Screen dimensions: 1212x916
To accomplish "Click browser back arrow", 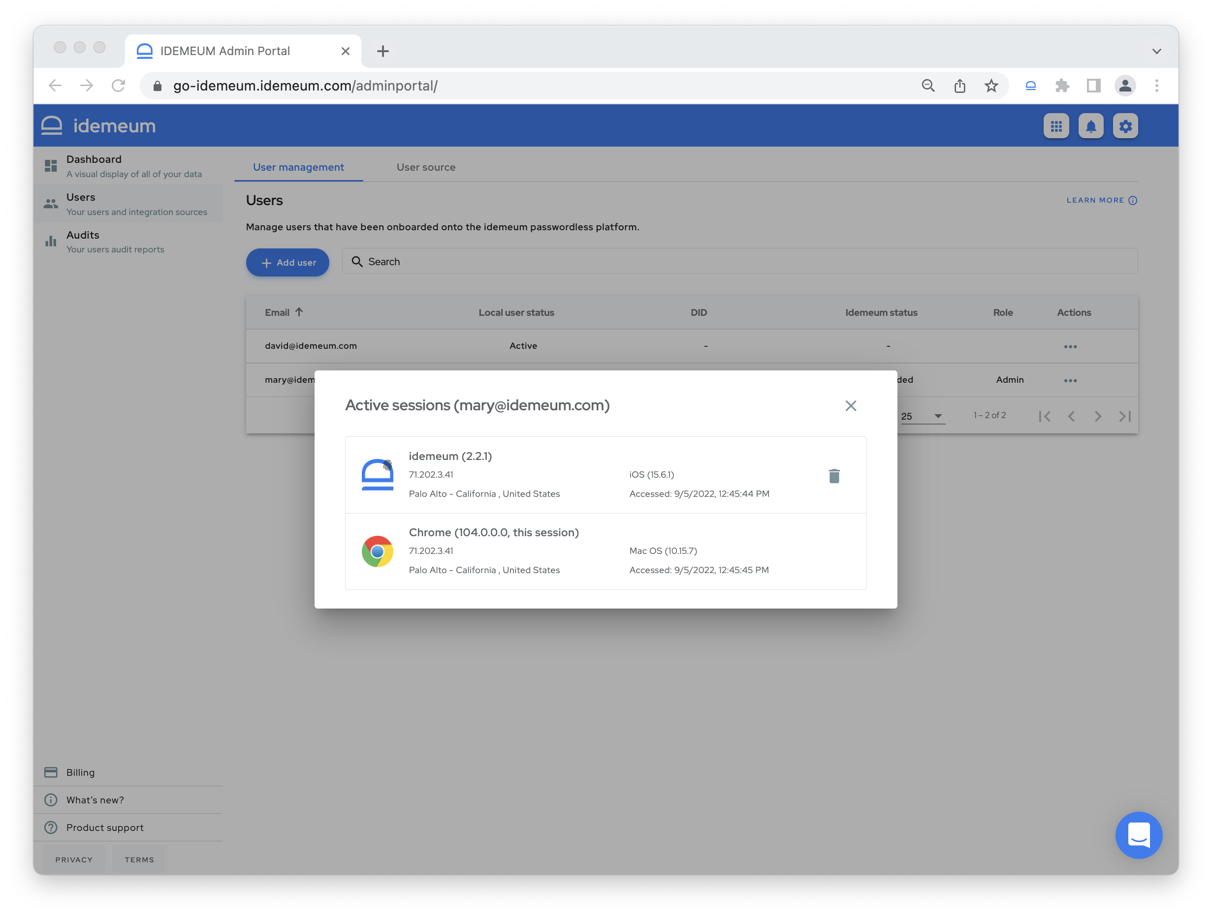I will [55, 86].
